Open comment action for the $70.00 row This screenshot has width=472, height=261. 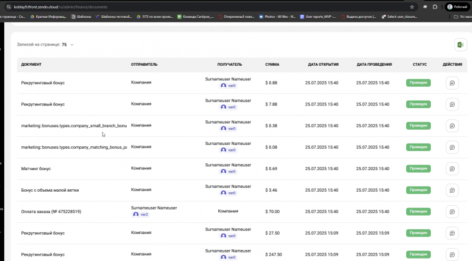(452, 212)
